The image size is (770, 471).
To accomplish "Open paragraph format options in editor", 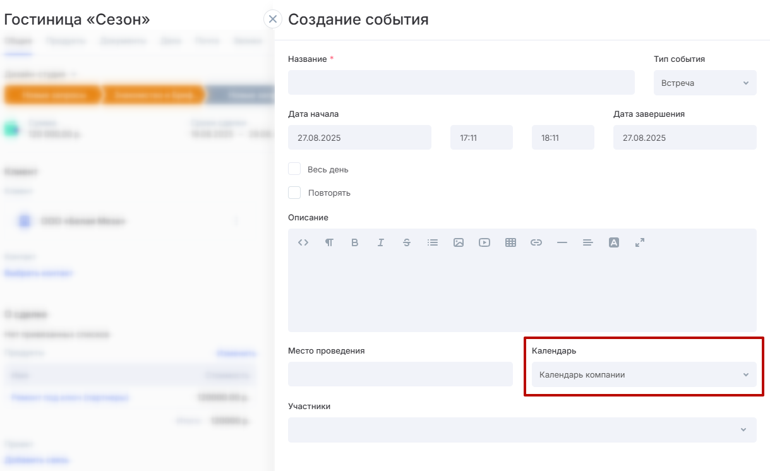I will [329, 242].
